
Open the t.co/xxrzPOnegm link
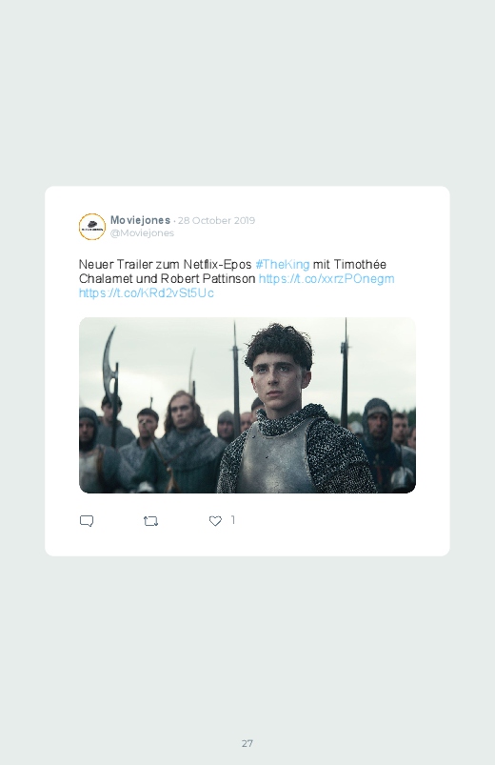327,279
